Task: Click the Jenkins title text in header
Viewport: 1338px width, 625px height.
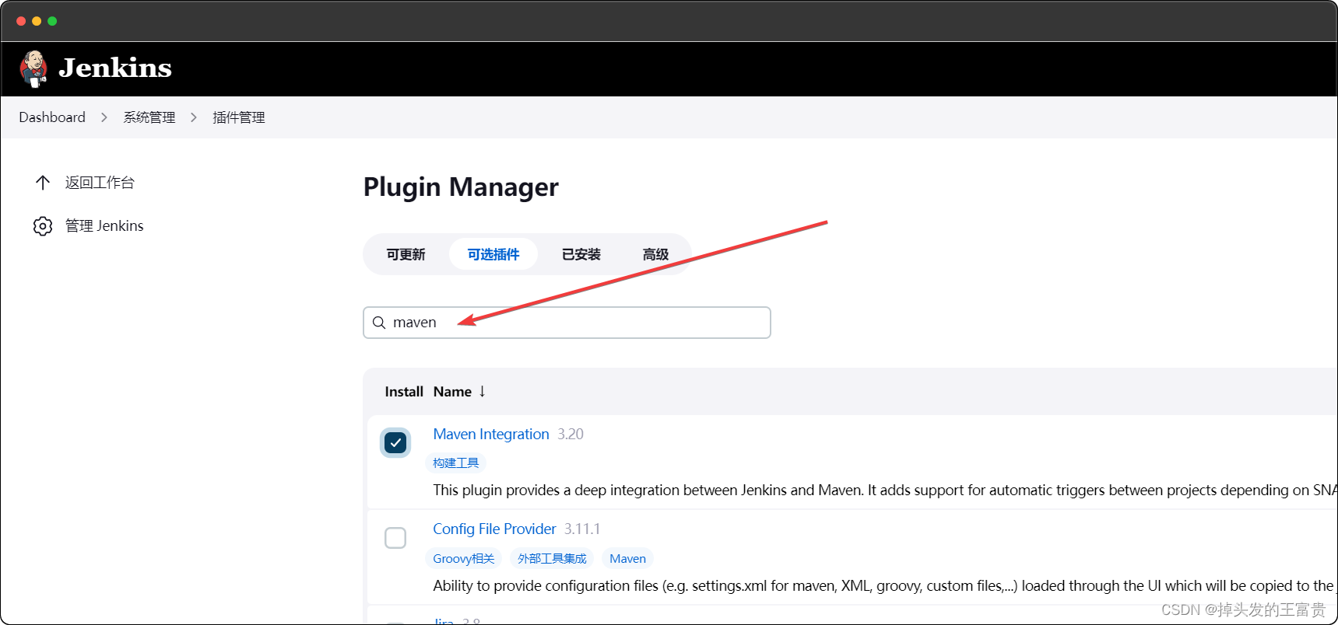Action: tap(115, 68)
